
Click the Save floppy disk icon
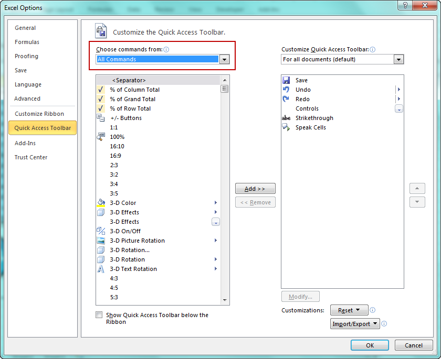[x=286, y=80]
